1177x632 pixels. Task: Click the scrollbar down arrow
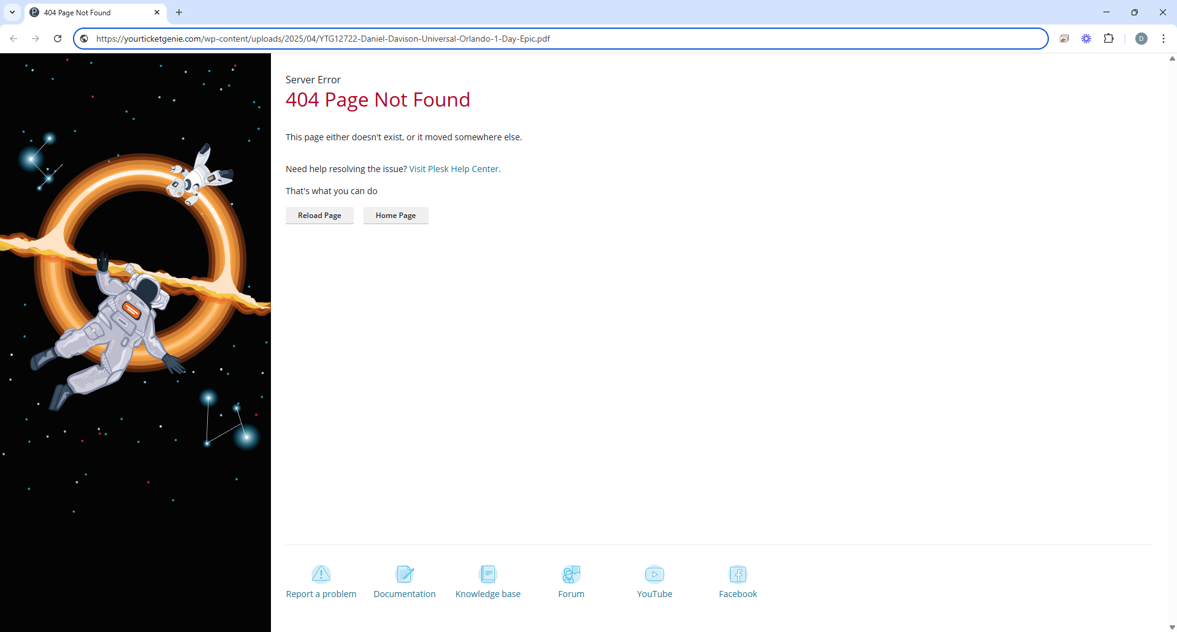(x=1172, y=627)
